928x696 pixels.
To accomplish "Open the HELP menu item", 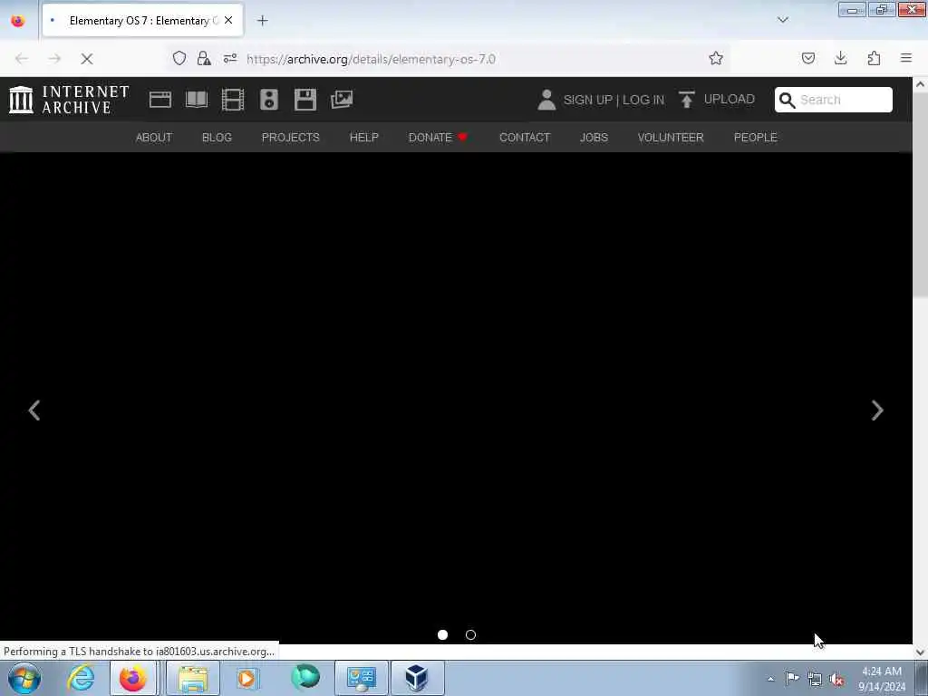I will pyautogui.click(x=364, y=138).
